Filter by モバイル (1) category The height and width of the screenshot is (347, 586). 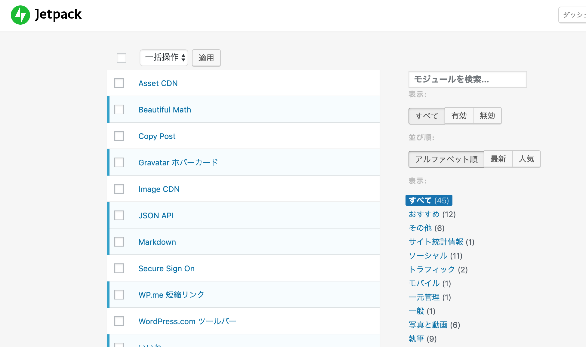pos(430,283)
